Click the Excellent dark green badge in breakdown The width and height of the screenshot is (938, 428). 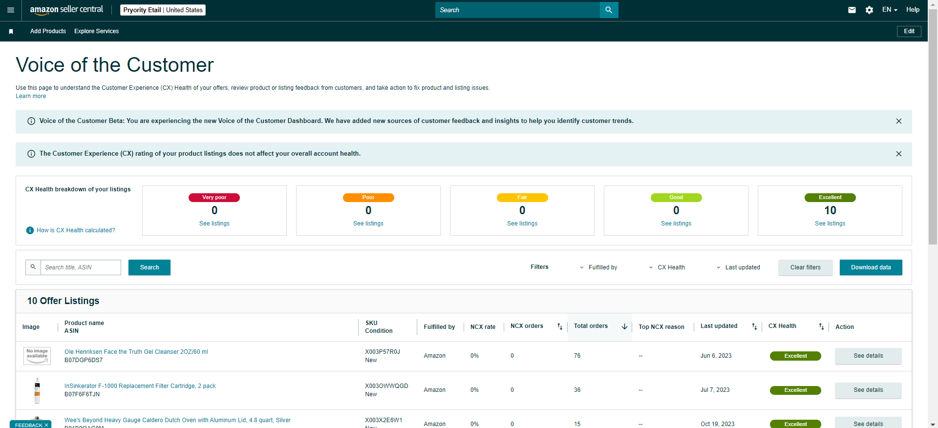(830, 198)
